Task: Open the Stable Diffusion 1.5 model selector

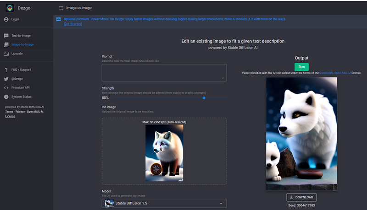Action: coord(164,203)
